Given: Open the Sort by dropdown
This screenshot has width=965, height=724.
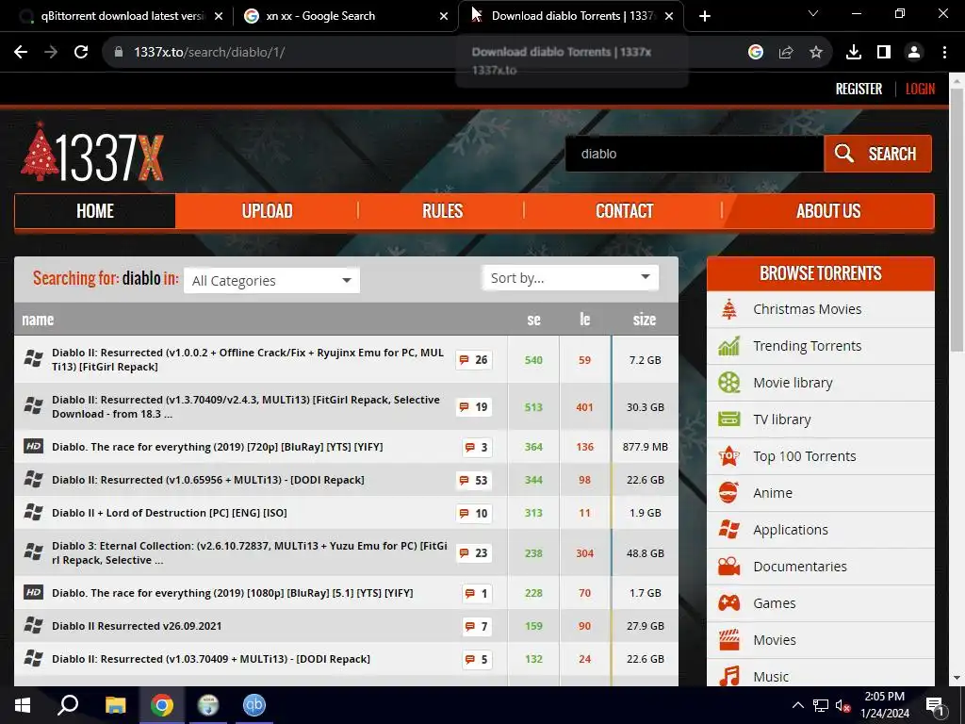Looking at the screenshot, I should pos(570,278).
